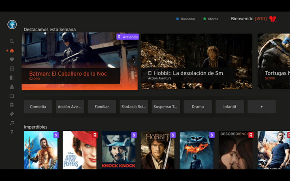
Task: Open the search icon in sidebar
Action: click(x=12, y=41)
